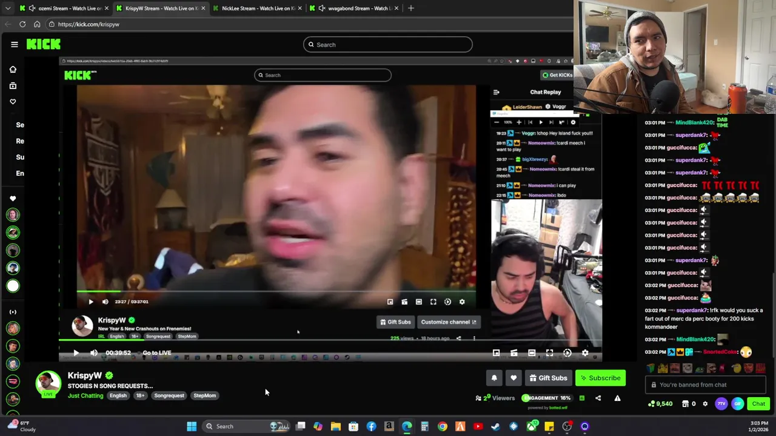776x436 pixels.
Task: Open YouTube icon on the taskbar
Action: pyautogui.click(x=478, y=426)
